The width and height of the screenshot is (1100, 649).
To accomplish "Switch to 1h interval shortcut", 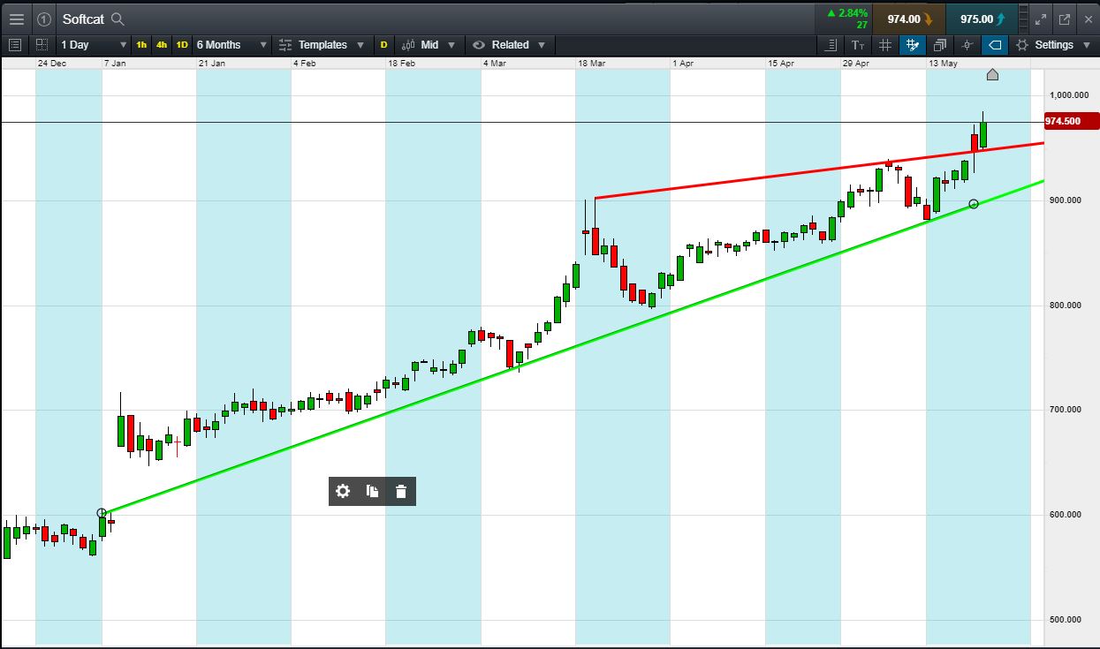I will tap(141, 44).
